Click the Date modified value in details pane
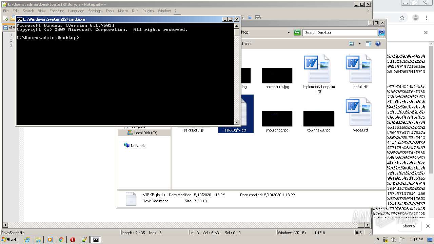Screen dimensions: 434x244 point(210,195)
